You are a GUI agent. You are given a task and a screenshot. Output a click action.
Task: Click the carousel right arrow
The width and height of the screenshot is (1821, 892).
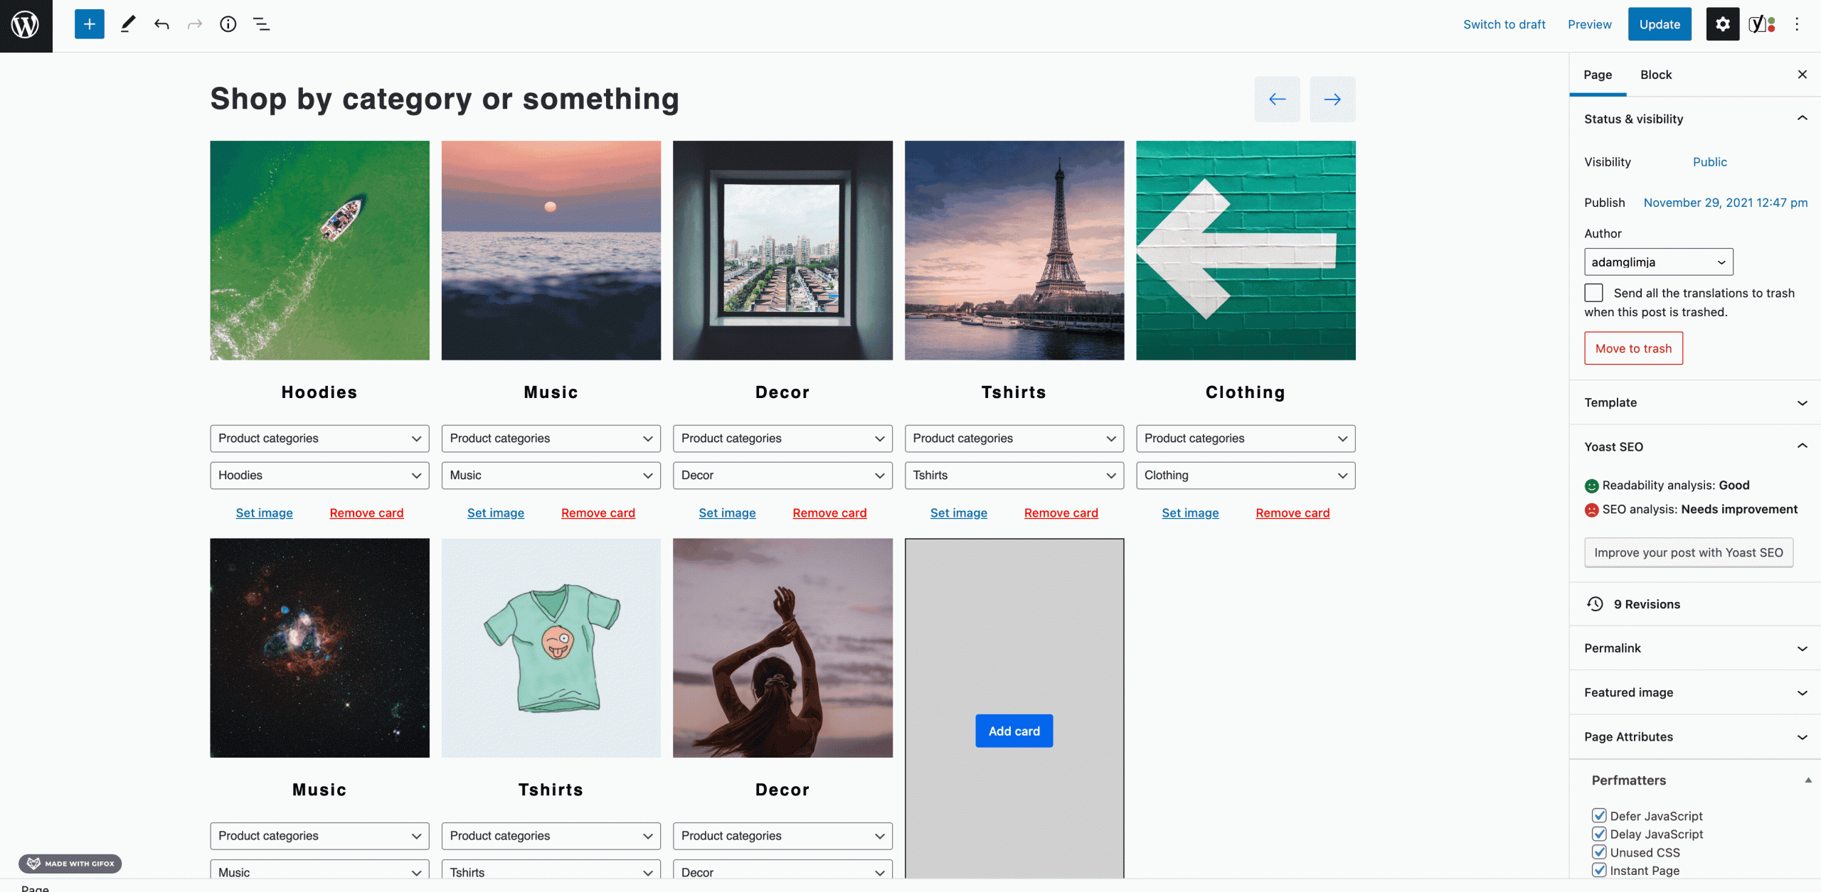[x=1333, y=100]
